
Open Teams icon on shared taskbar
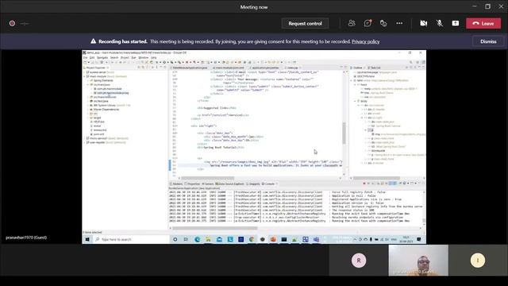click(x=316, y=239)
